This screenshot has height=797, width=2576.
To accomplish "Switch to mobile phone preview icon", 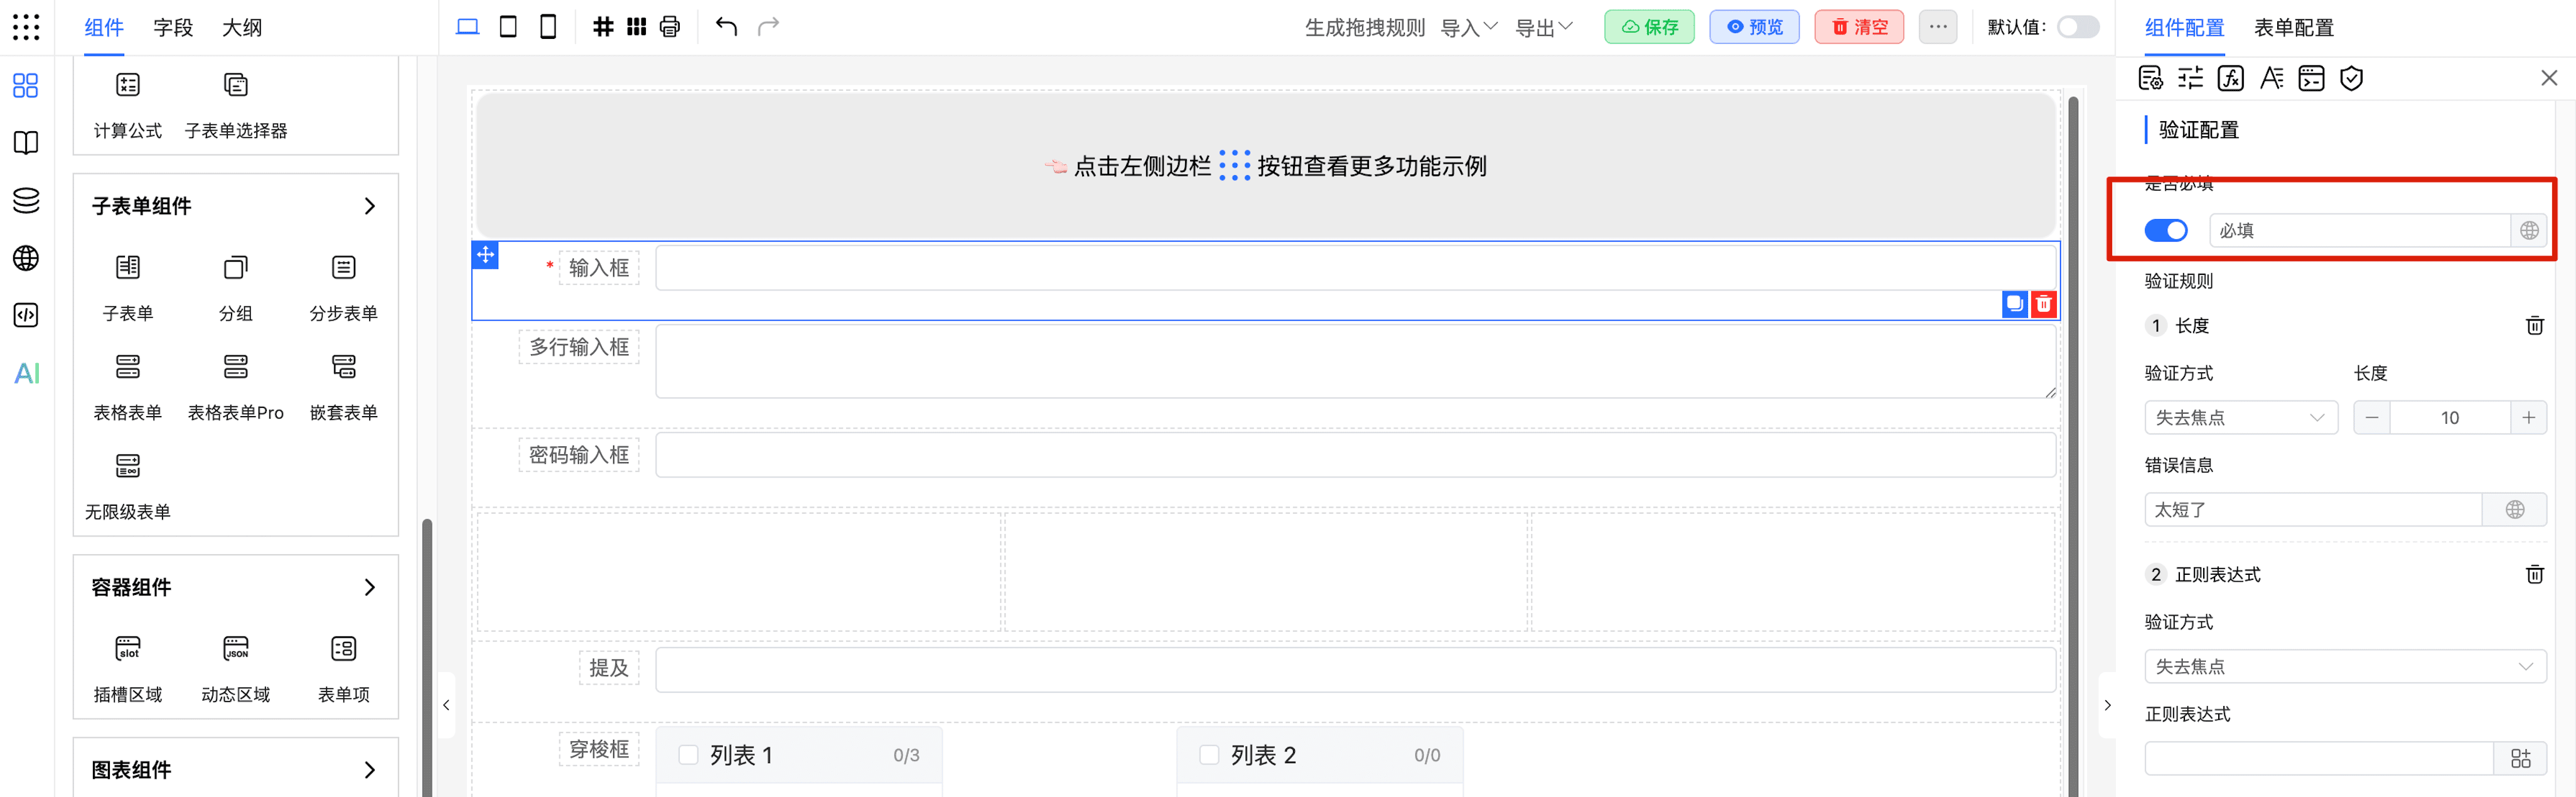I will tap(548, 27).
